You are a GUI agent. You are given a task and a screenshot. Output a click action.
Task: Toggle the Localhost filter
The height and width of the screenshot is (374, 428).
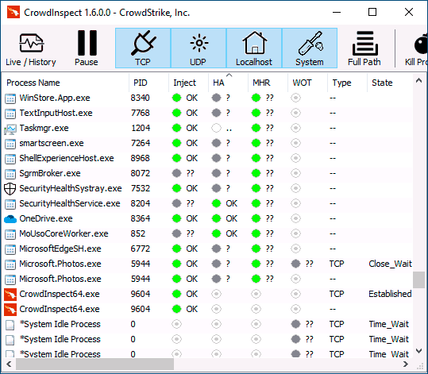(x=254, y=48)
